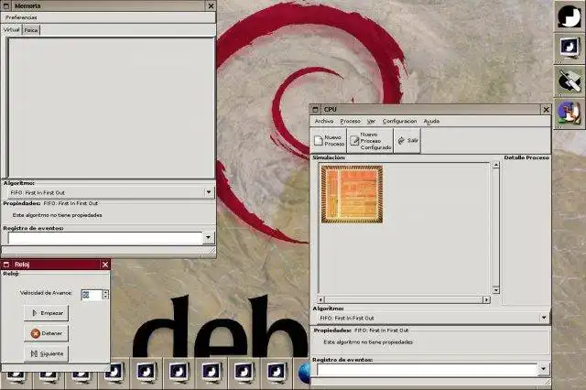Open the Ver menu
The width and height of the screenshot is (586, 390).
(371, 121)
